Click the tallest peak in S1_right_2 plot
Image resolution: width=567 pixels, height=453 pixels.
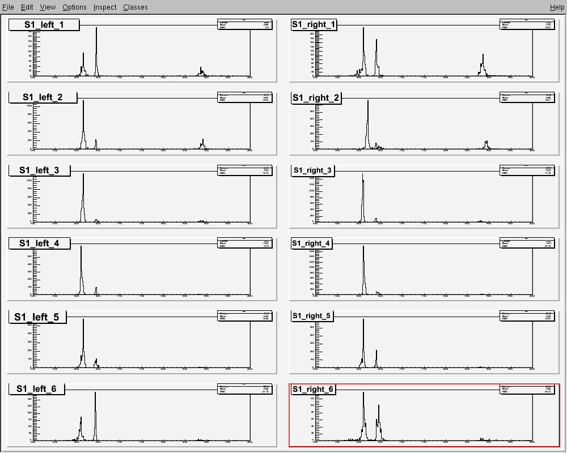(x=368, y=124)
